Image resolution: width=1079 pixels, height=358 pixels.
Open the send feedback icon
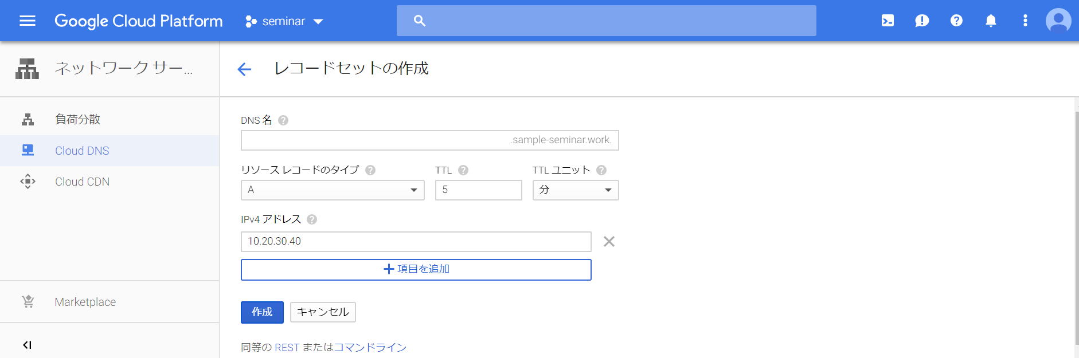pyautogui.click(x=922, y=21)
